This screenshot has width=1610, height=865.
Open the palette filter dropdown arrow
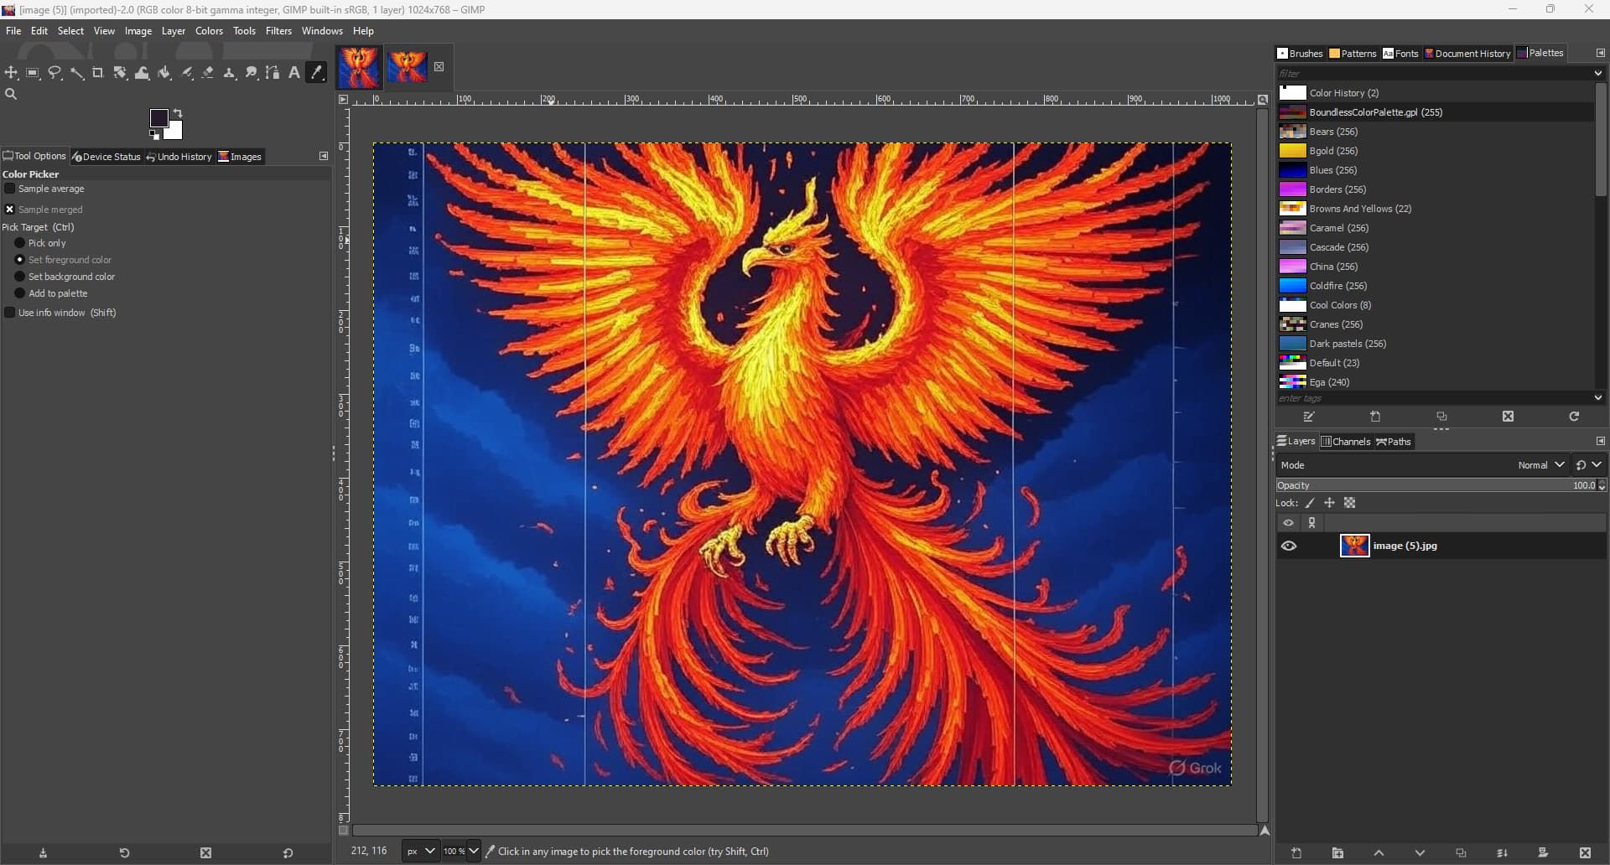1598,74
